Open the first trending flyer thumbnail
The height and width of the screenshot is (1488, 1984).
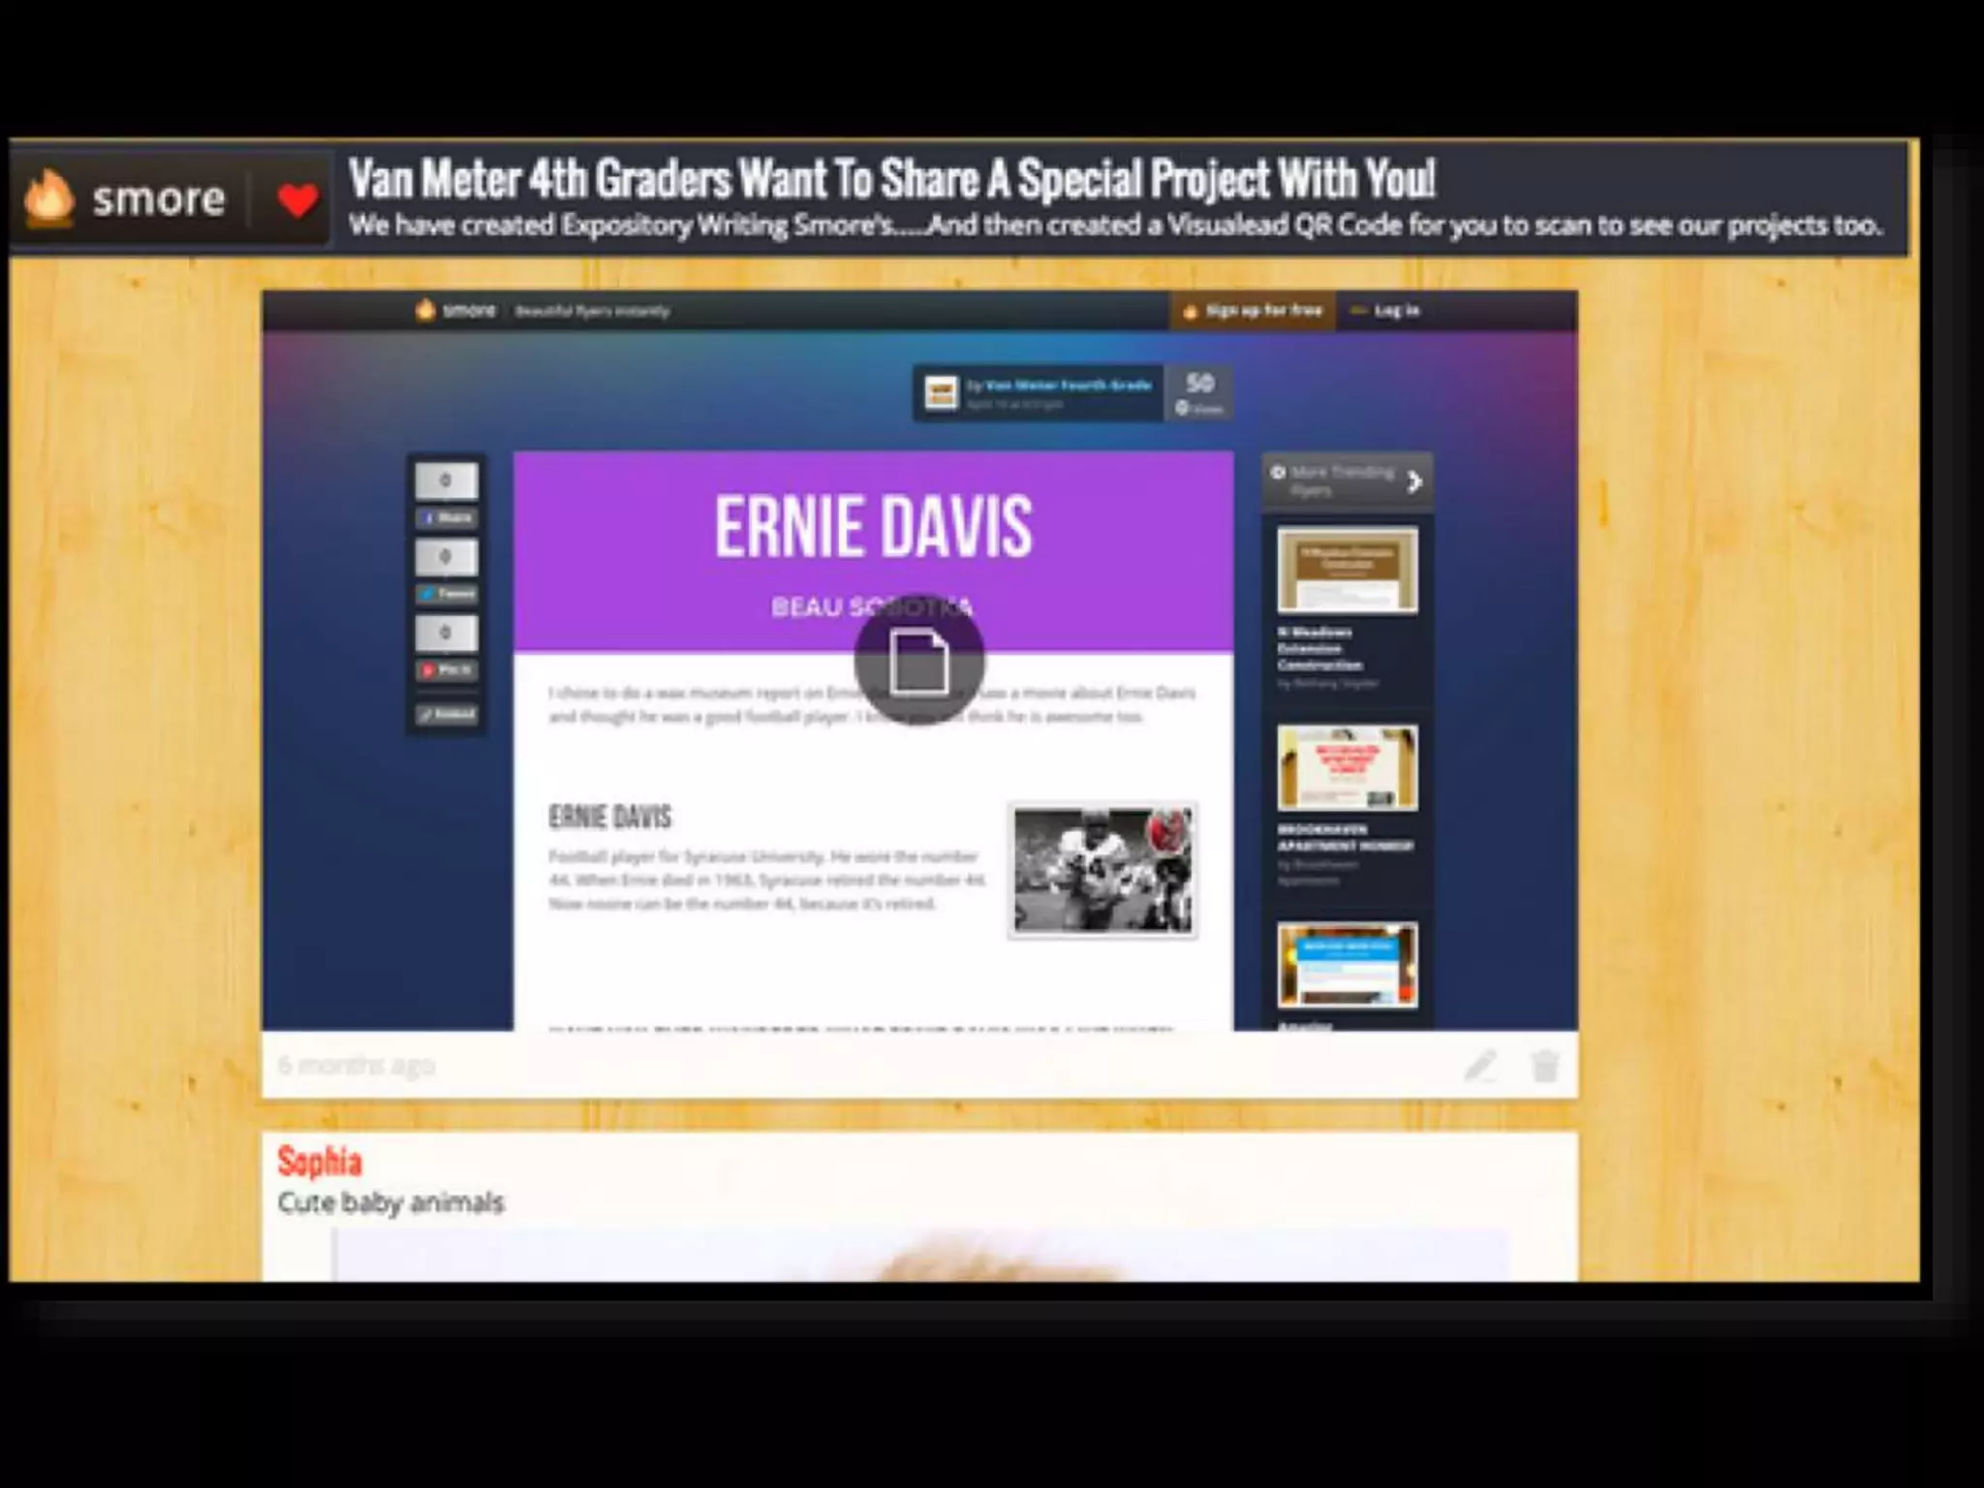[1347, 570]
